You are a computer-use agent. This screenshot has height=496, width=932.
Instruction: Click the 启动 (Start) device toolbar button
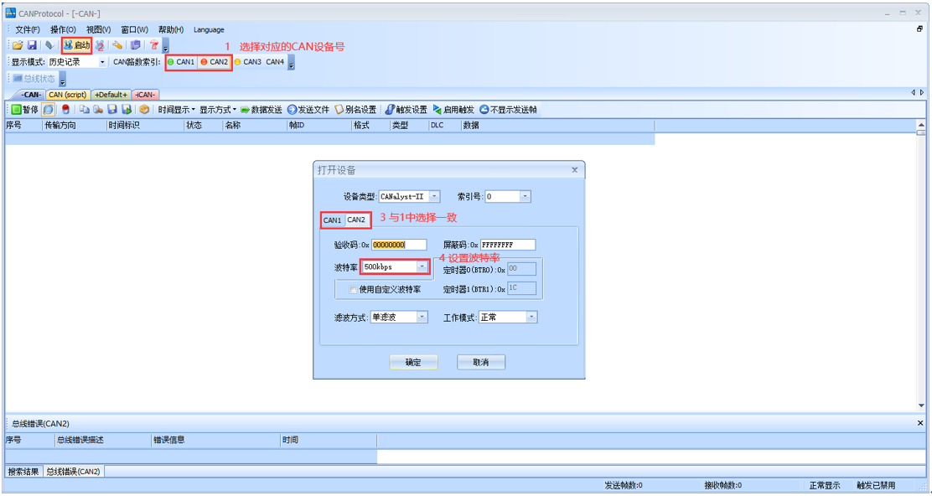(x=76, y=44)
